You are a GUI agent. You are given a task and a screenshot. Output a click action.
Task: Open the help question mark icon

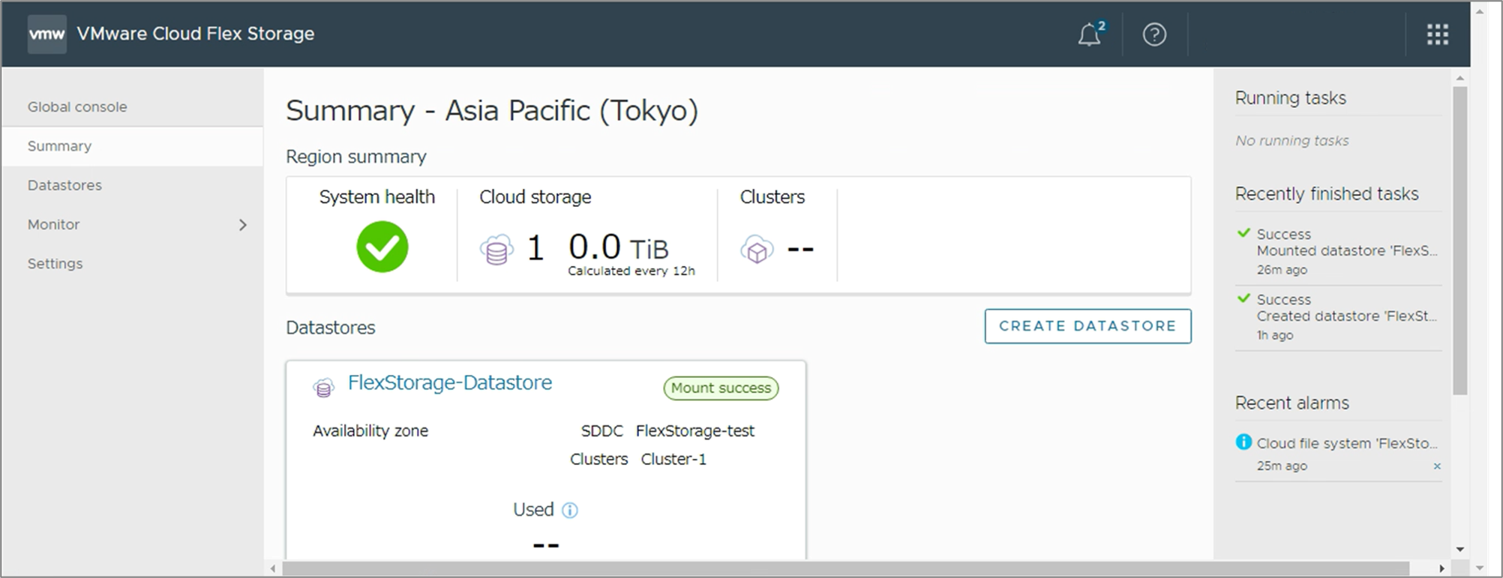pos(1154,34)
